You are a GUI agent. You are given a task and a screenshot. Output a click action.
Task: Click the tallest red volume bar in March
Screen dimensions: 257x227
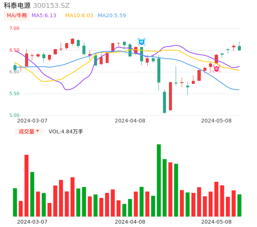click(26, 185)
